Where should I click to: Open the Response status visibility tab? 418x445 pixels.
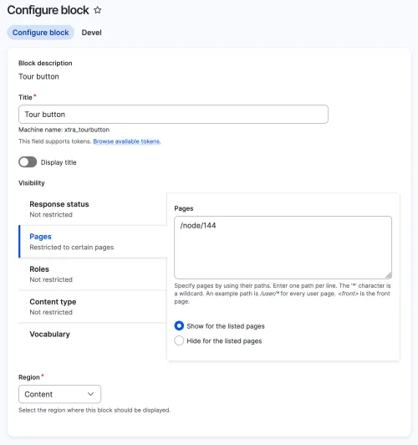(93, 209)
